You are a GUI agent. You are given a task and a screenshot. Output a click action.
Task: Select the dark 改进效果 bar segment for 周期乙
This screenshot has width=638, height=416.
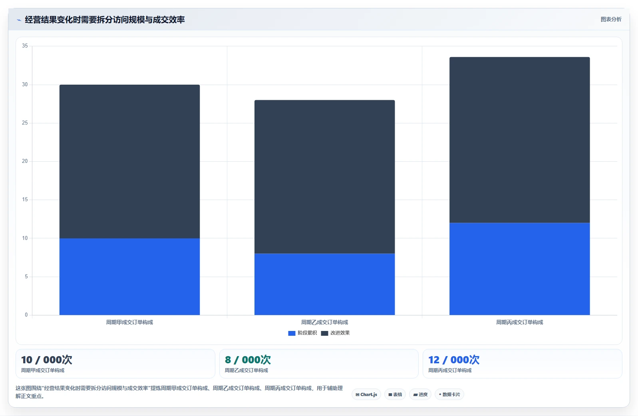(x=324, y=177)
